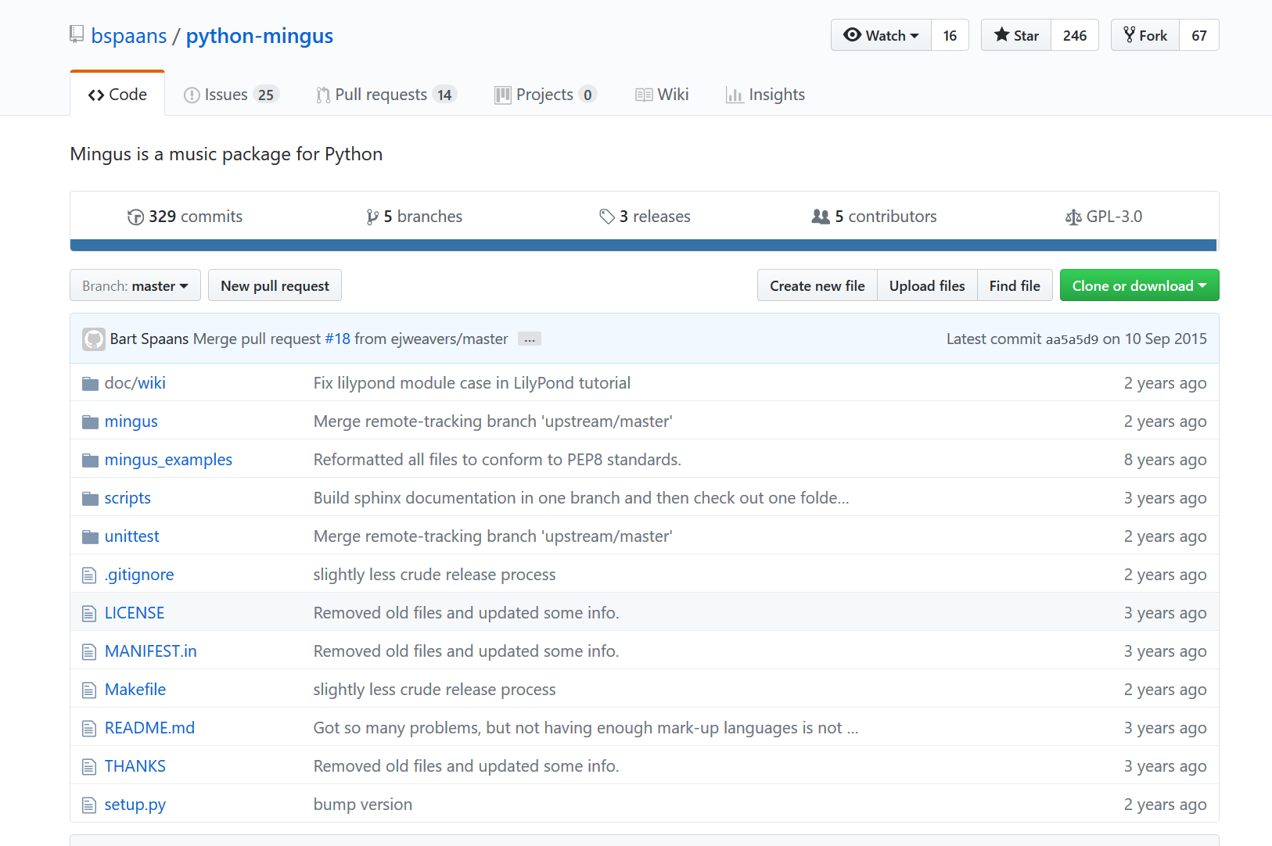1272x846 pixels.
Task: Click the folder icon for mingus_examples
Action: 90,461
